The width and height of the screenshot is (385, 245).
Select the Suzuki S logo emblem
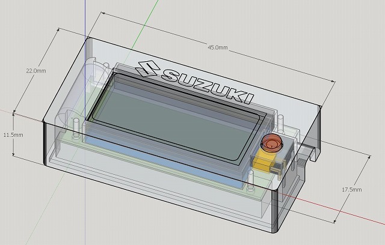click(148, 68)
